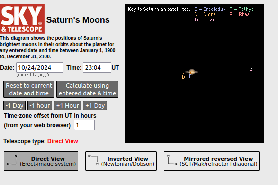Click 'Key to Saturnian satellites:' label
The height and width of the screenshot is (185, 278).
tap(159, 9)
